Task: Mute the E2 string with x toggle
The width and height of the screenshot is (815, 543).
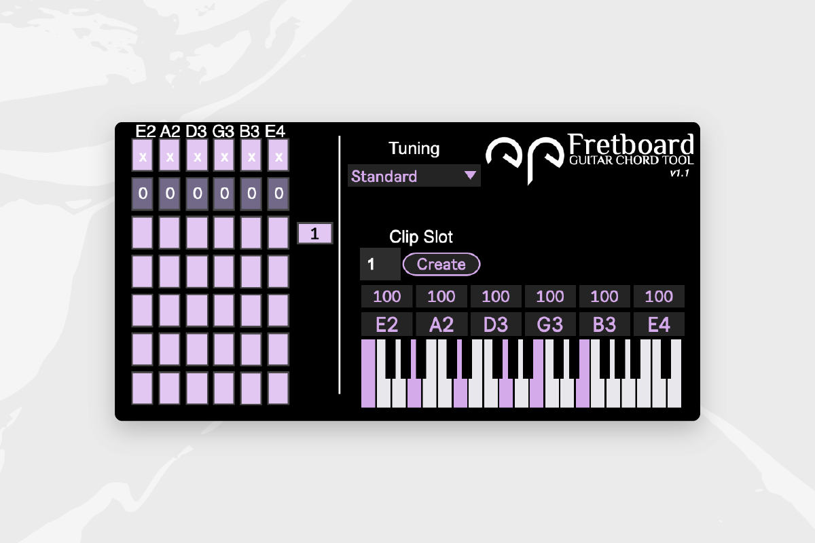Action: (x=143, y=156)
